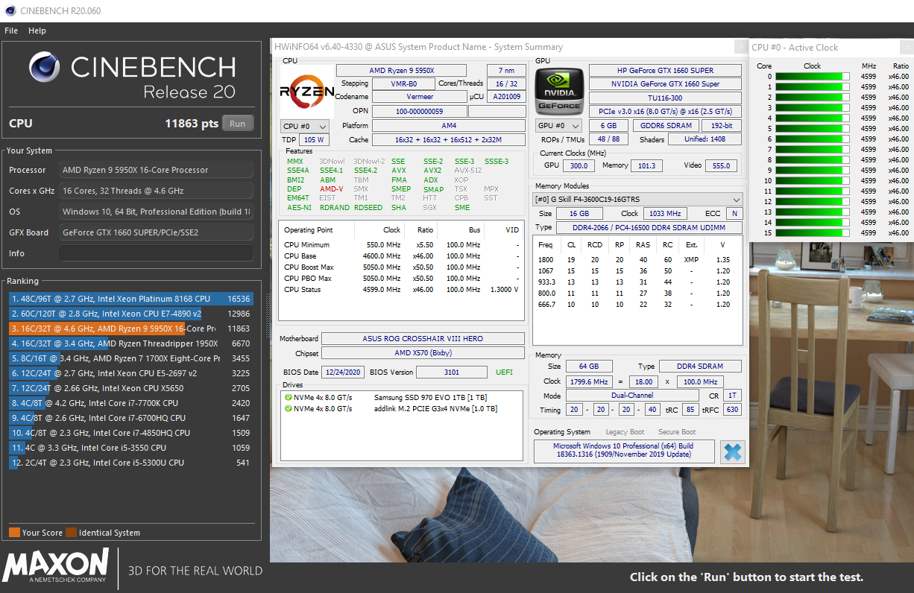914x593 pixels.
Task: Click the UEFI label next to BIOS version
Action: pyautogui.click(x=505, y=372)
